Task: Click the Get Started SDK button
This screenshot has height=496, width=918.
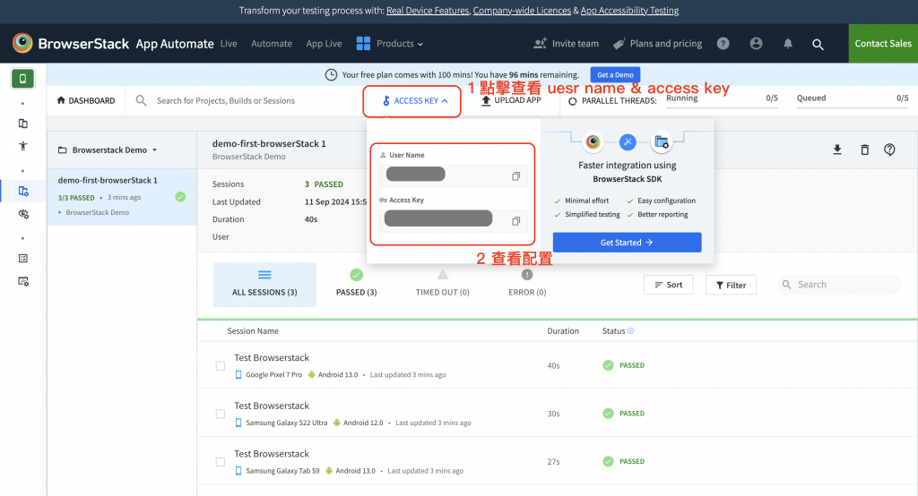Action: tap(627, 242)
